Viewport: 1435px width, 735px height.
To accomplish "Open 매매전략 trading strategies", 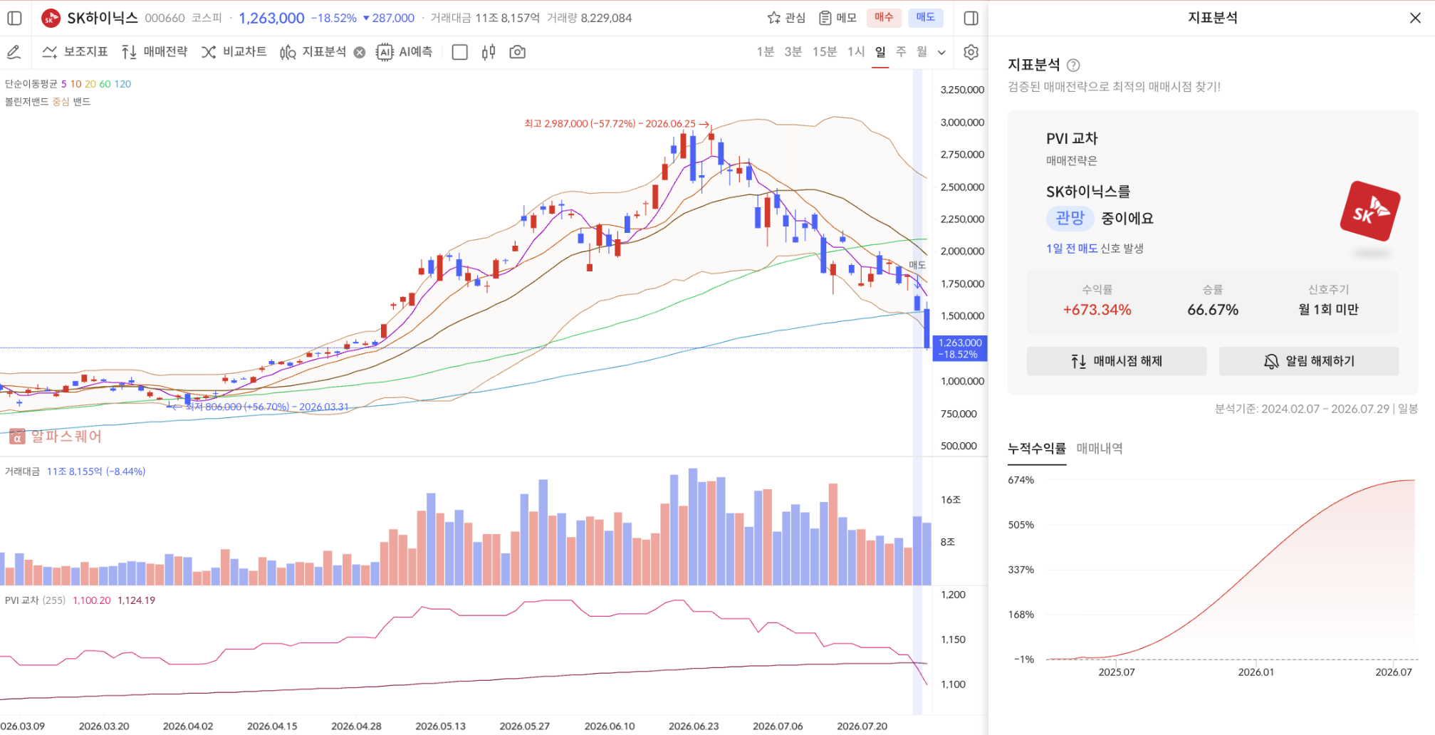I will tap(155, 52).
